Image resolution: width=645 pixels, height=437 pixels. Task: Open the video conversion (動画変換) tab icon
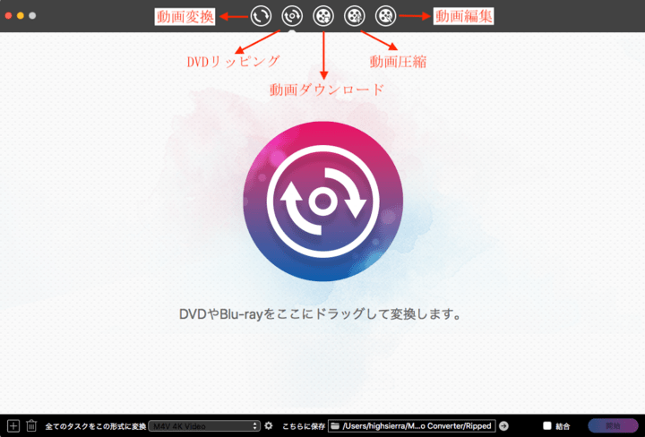tap(261, 15)
